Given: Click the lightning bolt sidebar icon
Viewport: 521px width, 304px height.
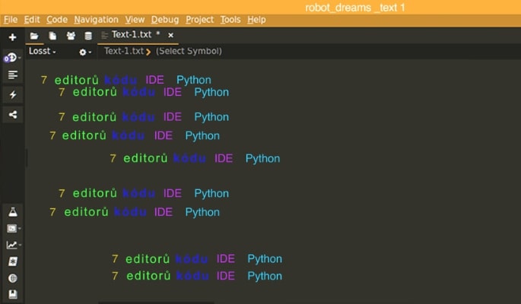Looking at the screenshot, I should pyautogui.click(x=12, y=94).
